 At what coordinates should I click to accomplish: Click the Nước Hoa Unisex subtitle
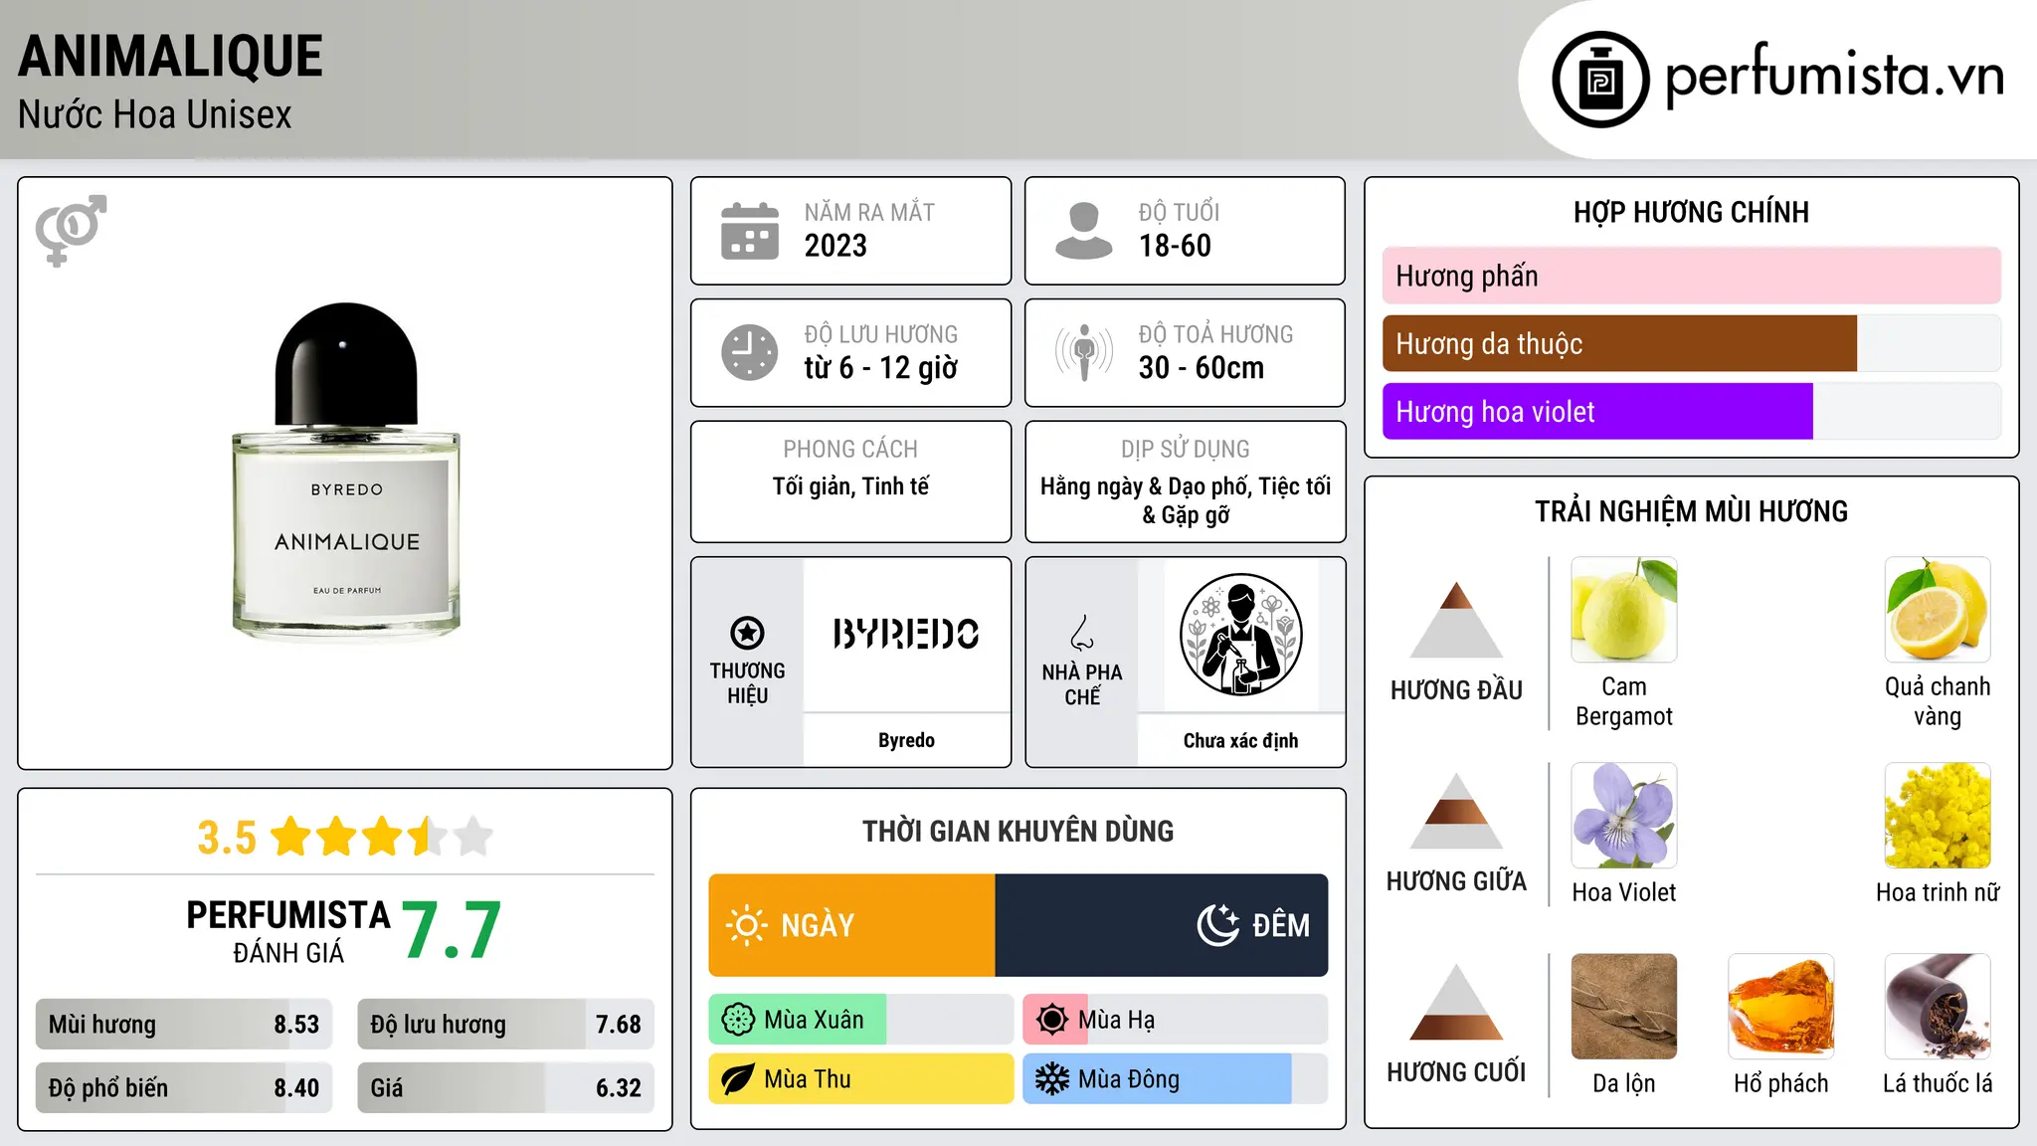click(155, 115)
